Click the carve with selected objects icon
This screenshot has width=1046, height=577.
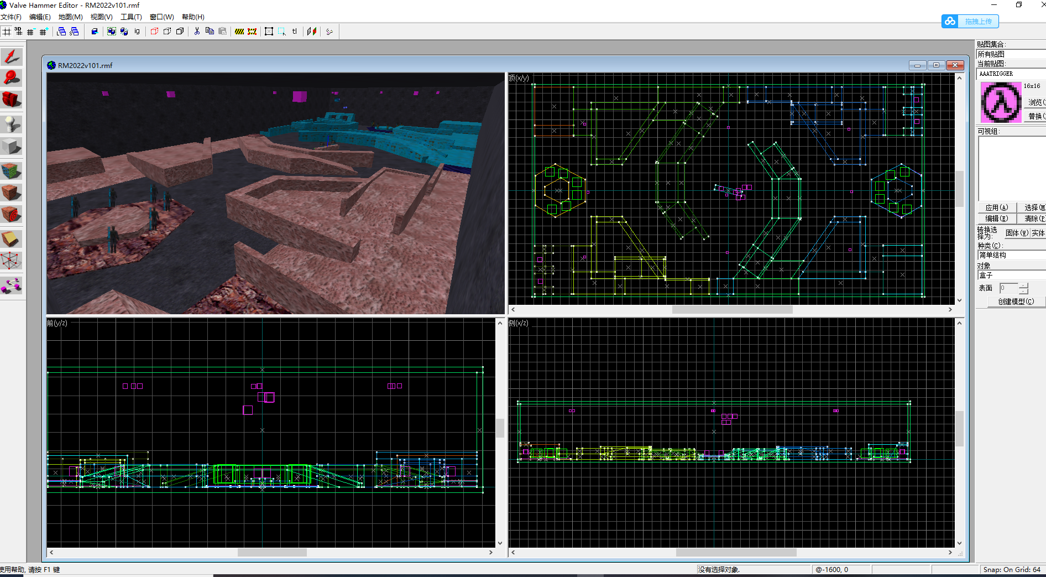click(x=95, y=32)
